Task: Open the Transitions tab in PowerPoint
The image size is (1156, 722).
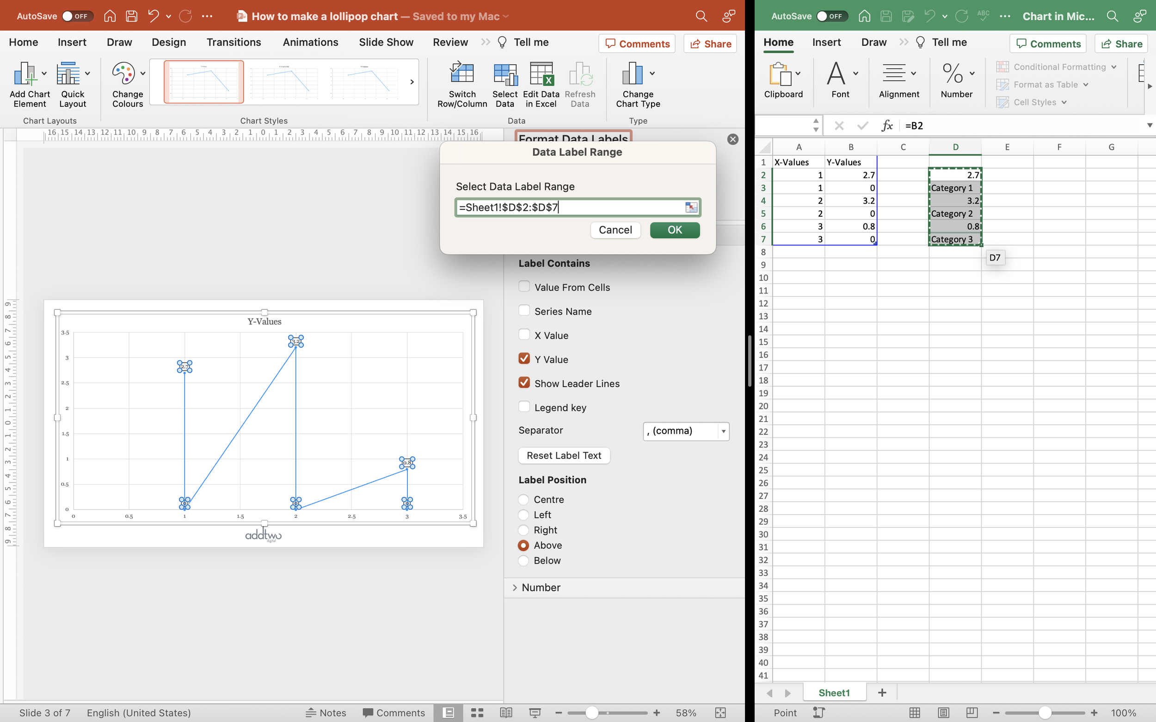Action: click(234, 42)
